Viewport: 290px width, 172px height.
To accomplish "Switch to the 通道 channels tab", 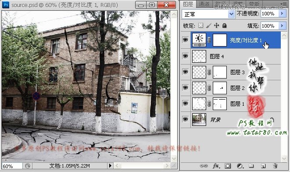I will [x=204, y=4].
